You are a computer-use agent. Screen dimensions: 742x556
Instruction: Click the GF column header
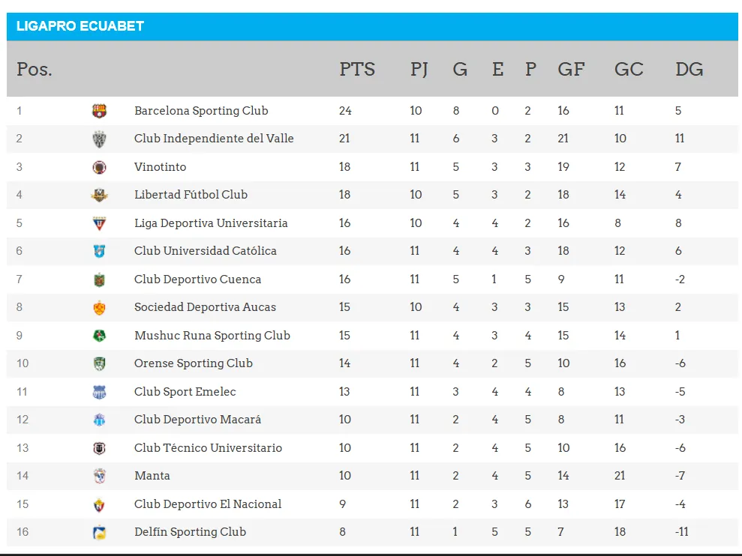pyautogui.click(x=571, y=70)
